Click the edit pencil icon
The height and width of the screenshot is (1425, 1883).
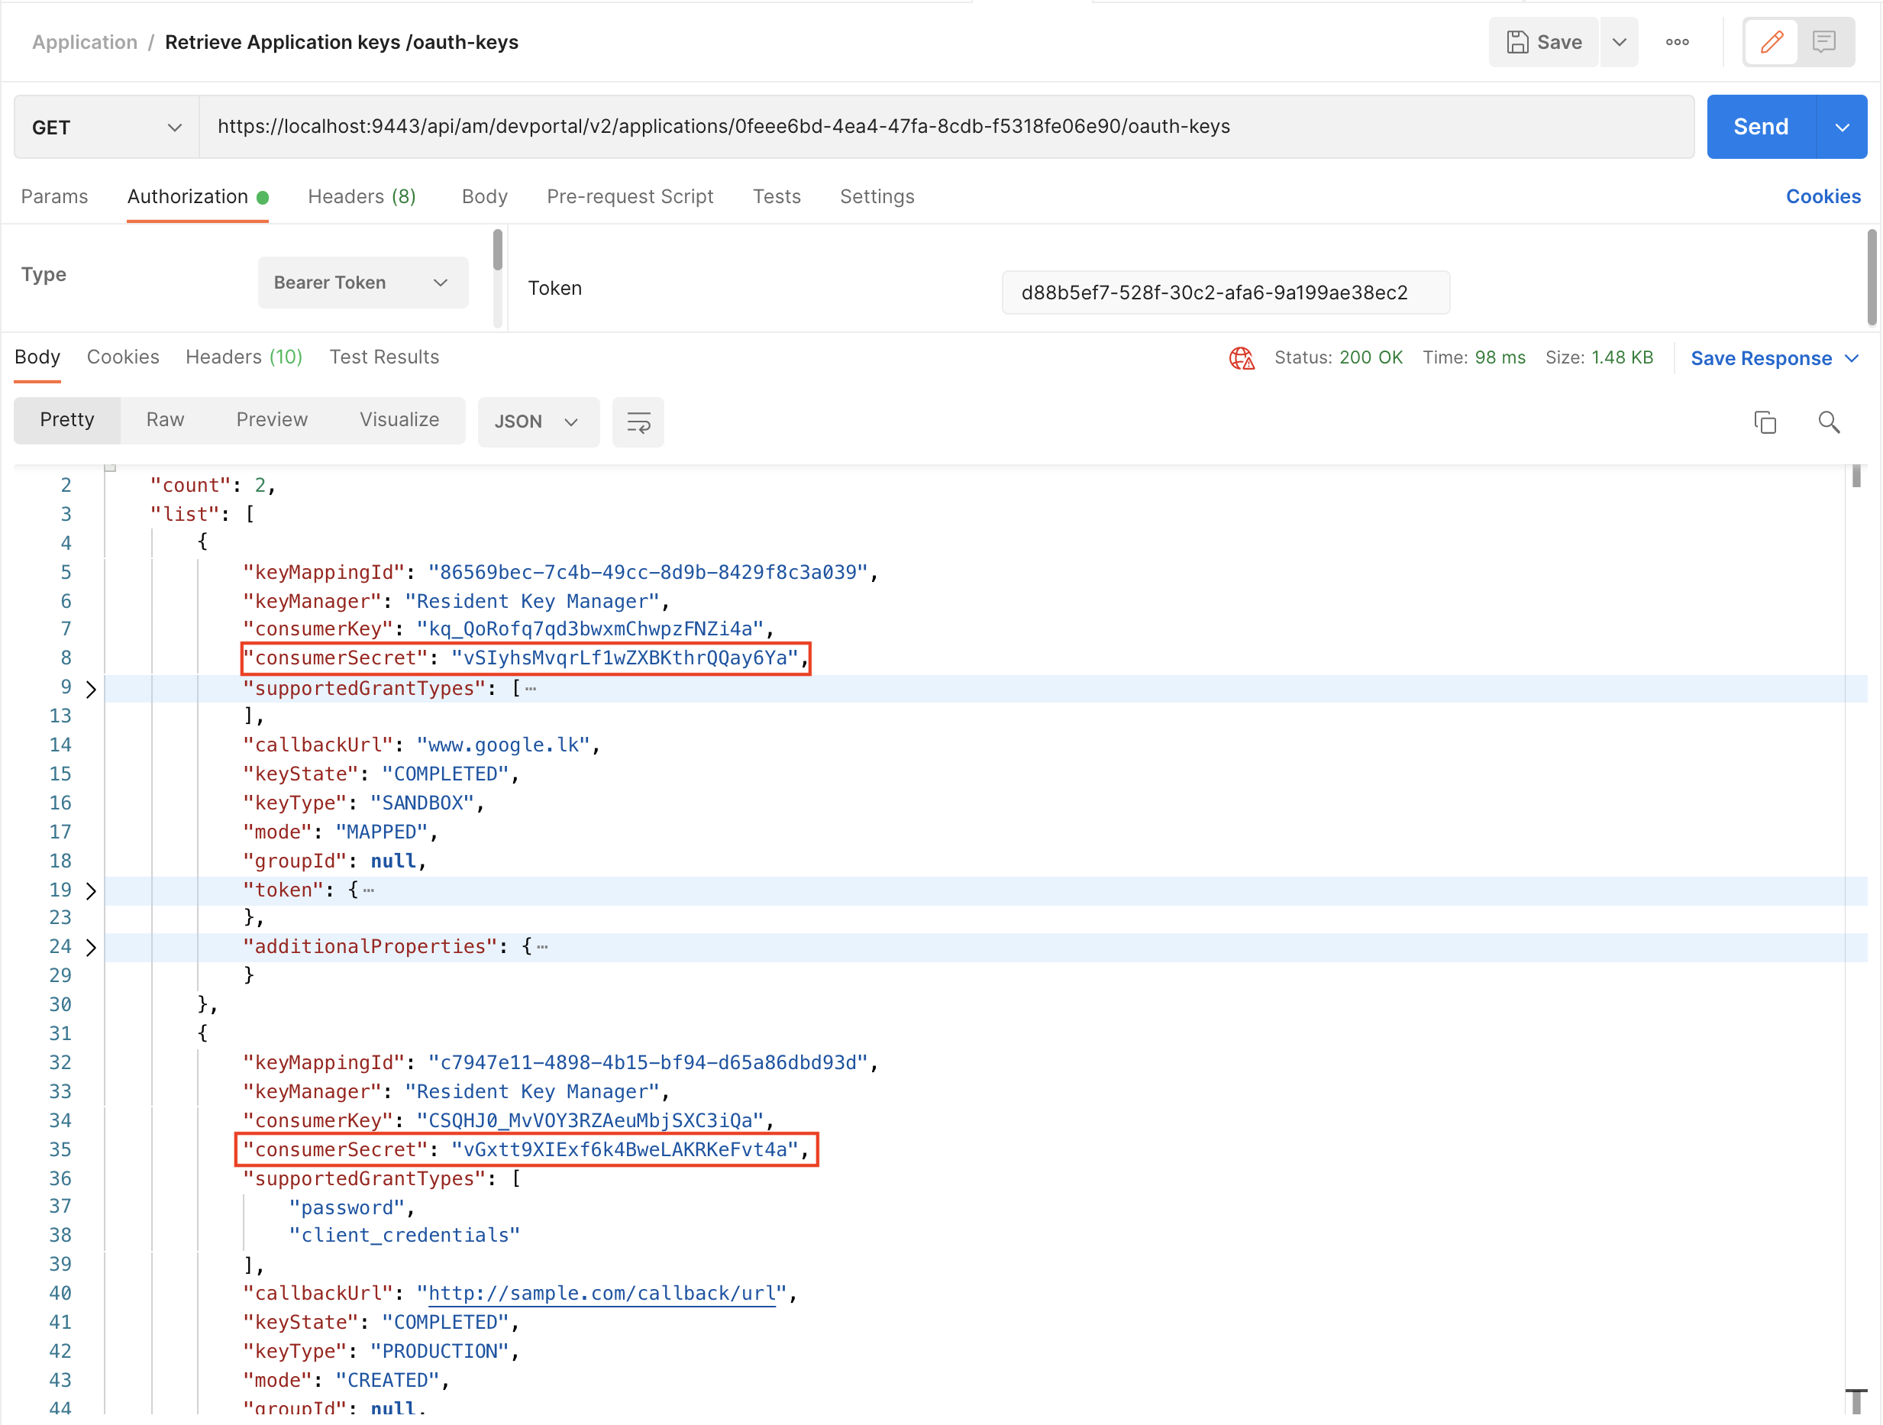click(x=1771, y=41)
